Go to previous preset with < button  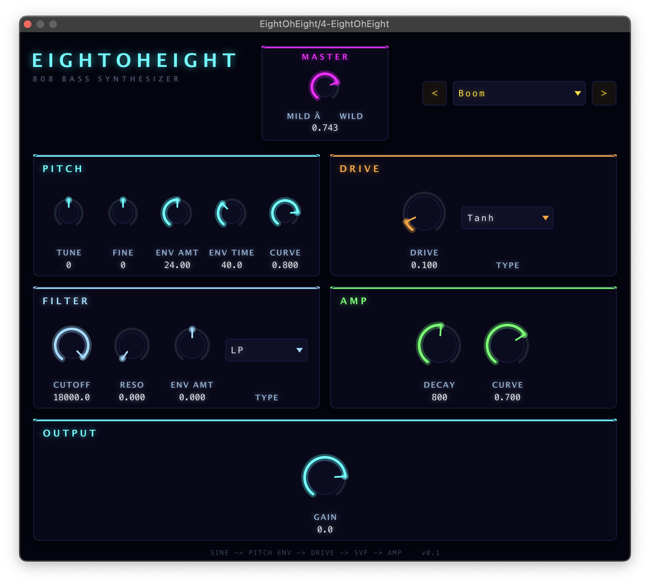click(x=434, y=93)
